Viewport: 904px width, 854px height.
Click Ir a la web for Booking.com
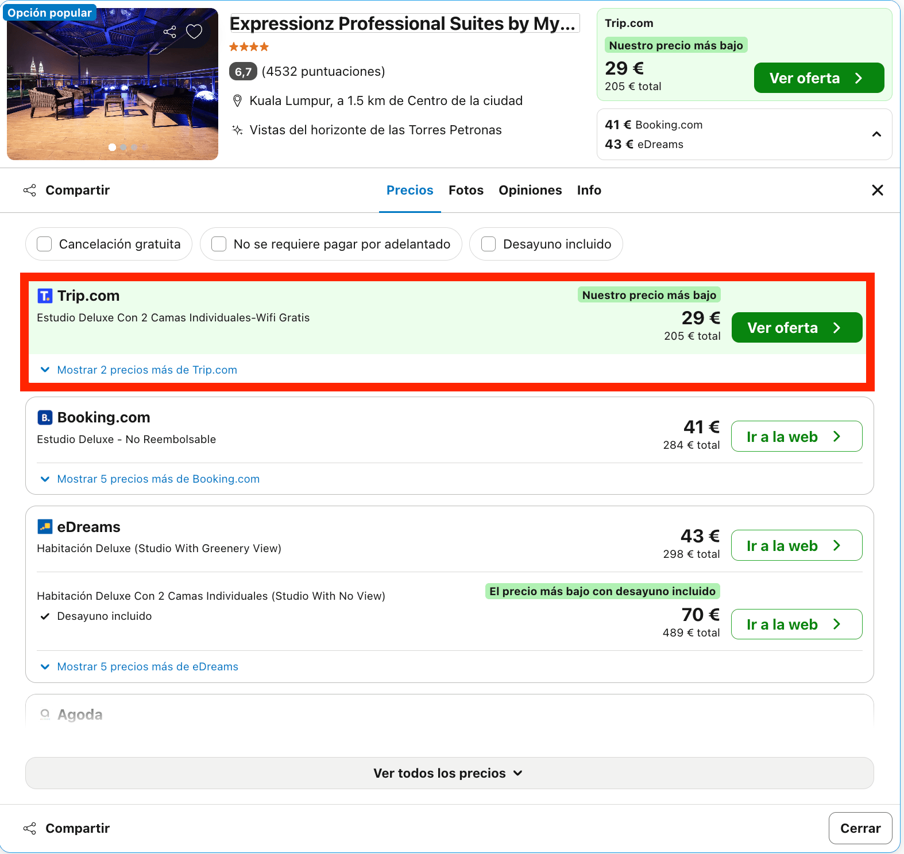point(797,436)
